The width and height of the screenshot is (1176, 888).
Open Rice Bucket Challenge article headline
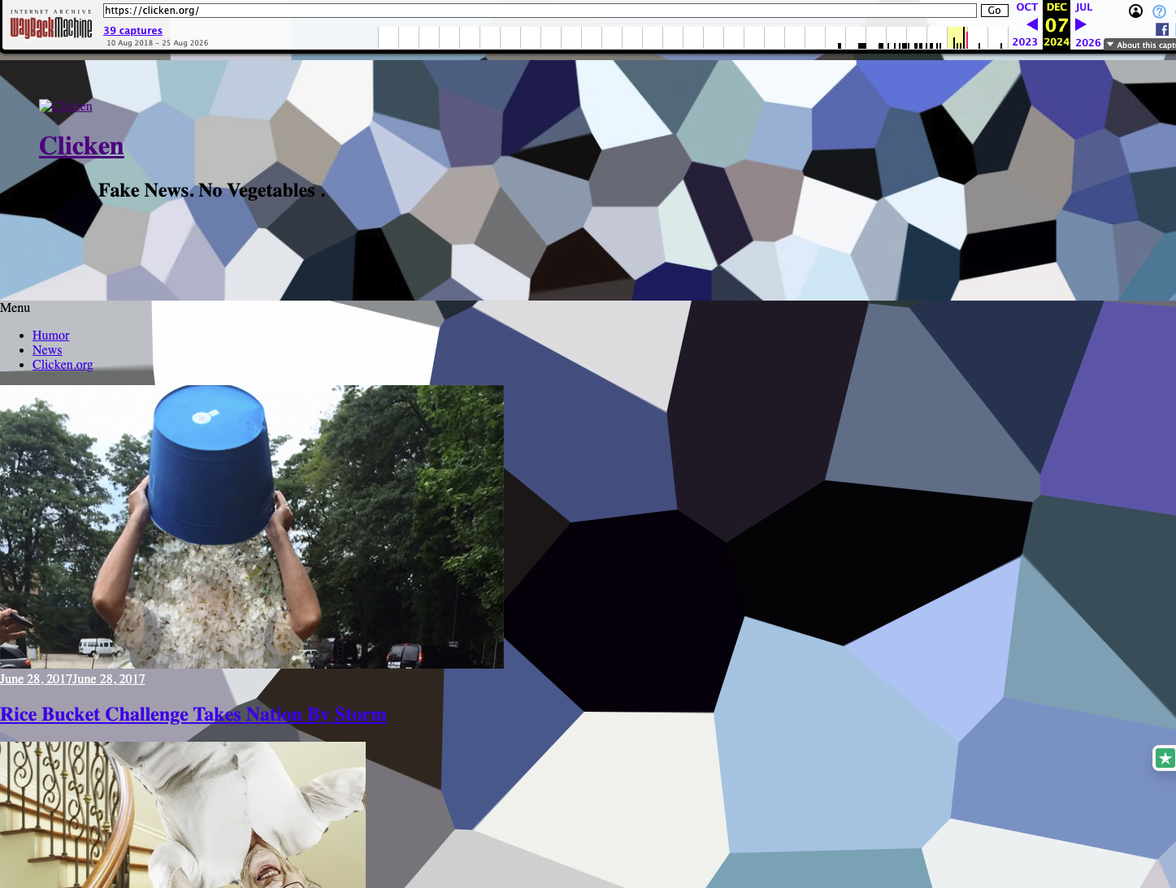(x=193, y=714)
